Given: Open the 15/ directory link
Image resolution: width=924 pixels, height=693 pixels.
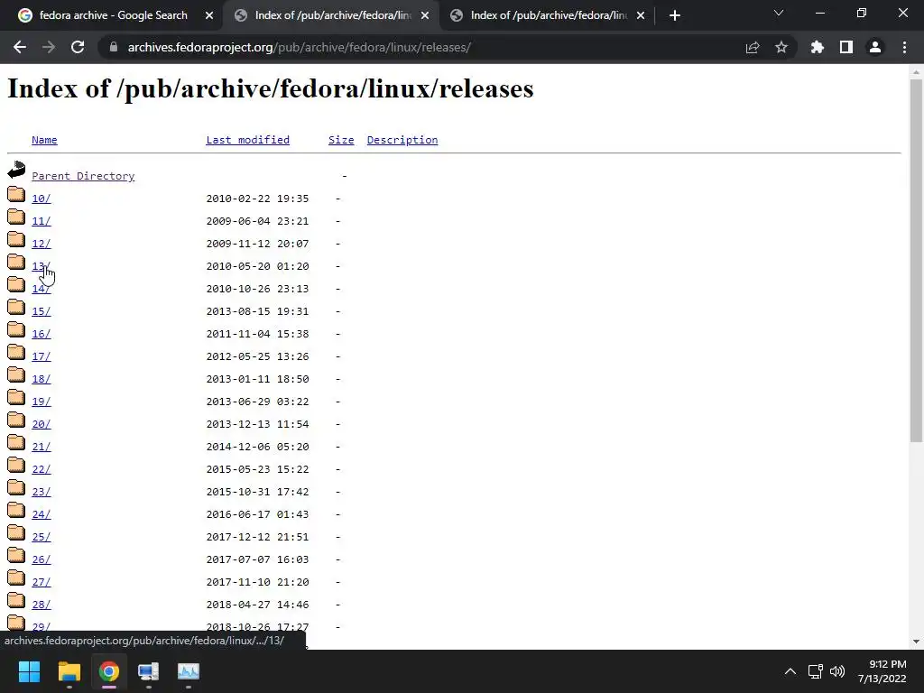Looking at the screenshot, I should point(42,311).
